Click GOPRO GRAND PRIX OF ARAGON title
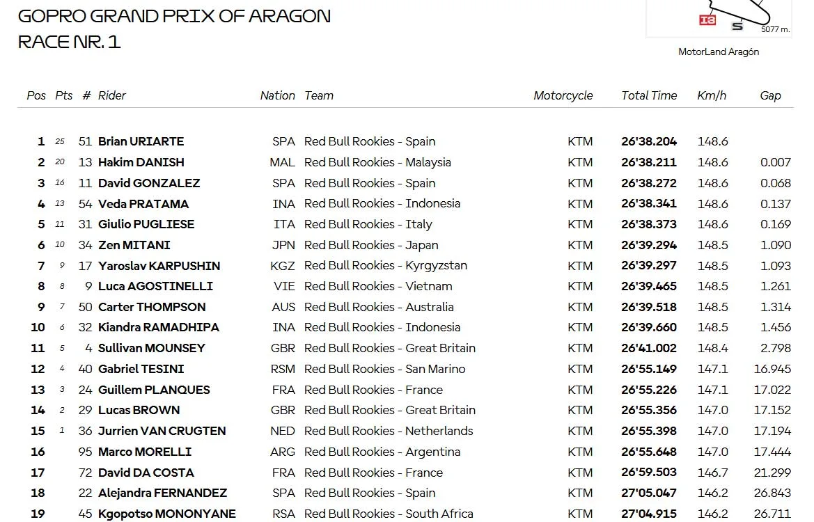The height and width of the screenshot is (522, 814). click(x=174, y=16)
